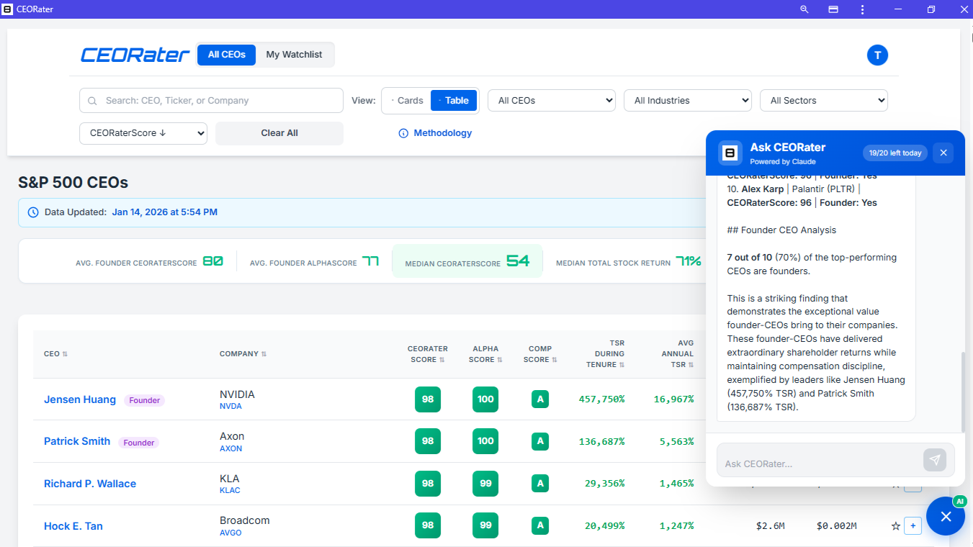Click the CEORater app icon in title bar
The width and height of the screenshot is (973, 547).
pos(8,9)
